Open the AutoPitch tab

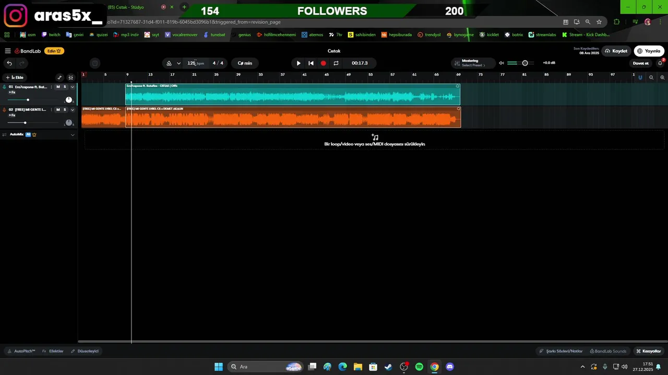coord(21,351)
